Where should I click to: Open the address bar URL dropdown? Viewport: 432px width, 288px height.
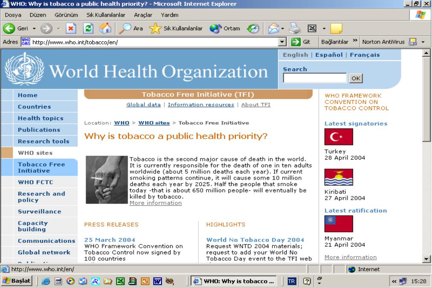coord(282,42)
